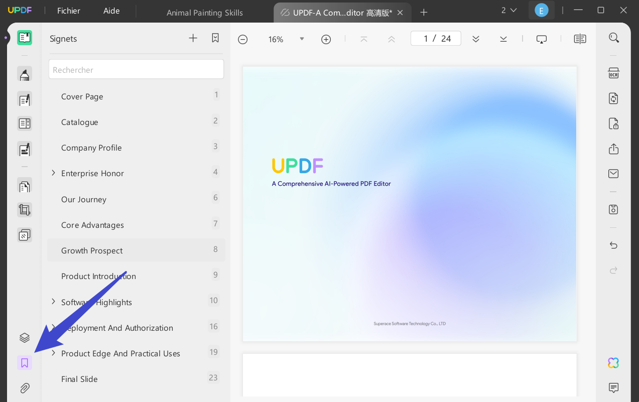Viewport: 639px width, 402px height.
Task: Expand the Enterprise Honor signet
Action: pyautogui.click(x=54, y=173)
